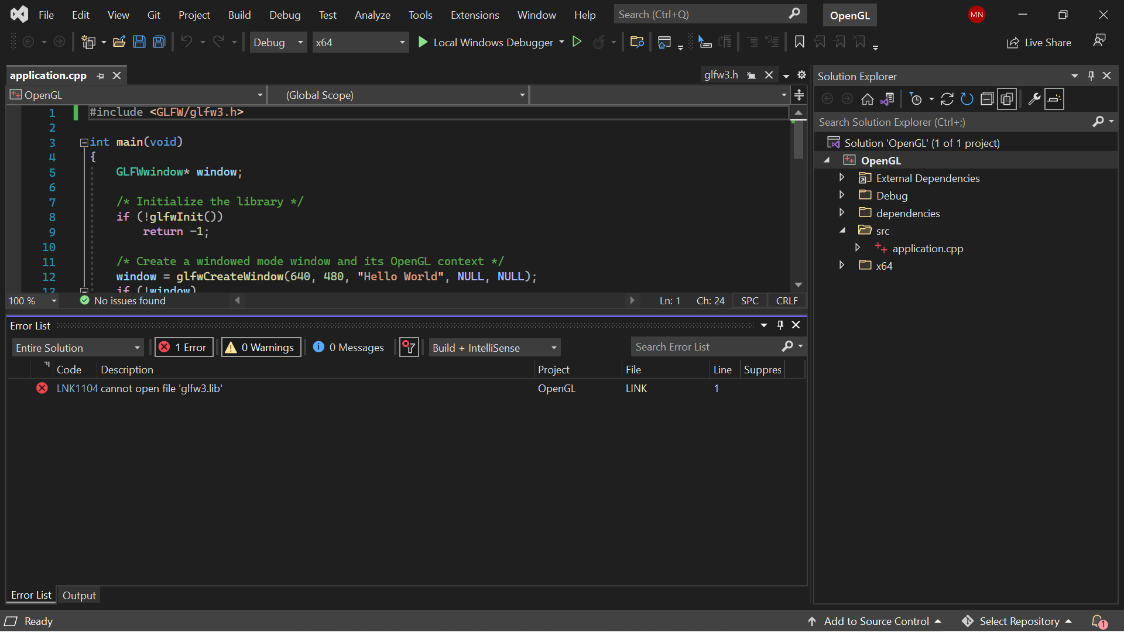Click Add to Source Control
This screenshot has height=632, width=1124.
tap(876, 621)
